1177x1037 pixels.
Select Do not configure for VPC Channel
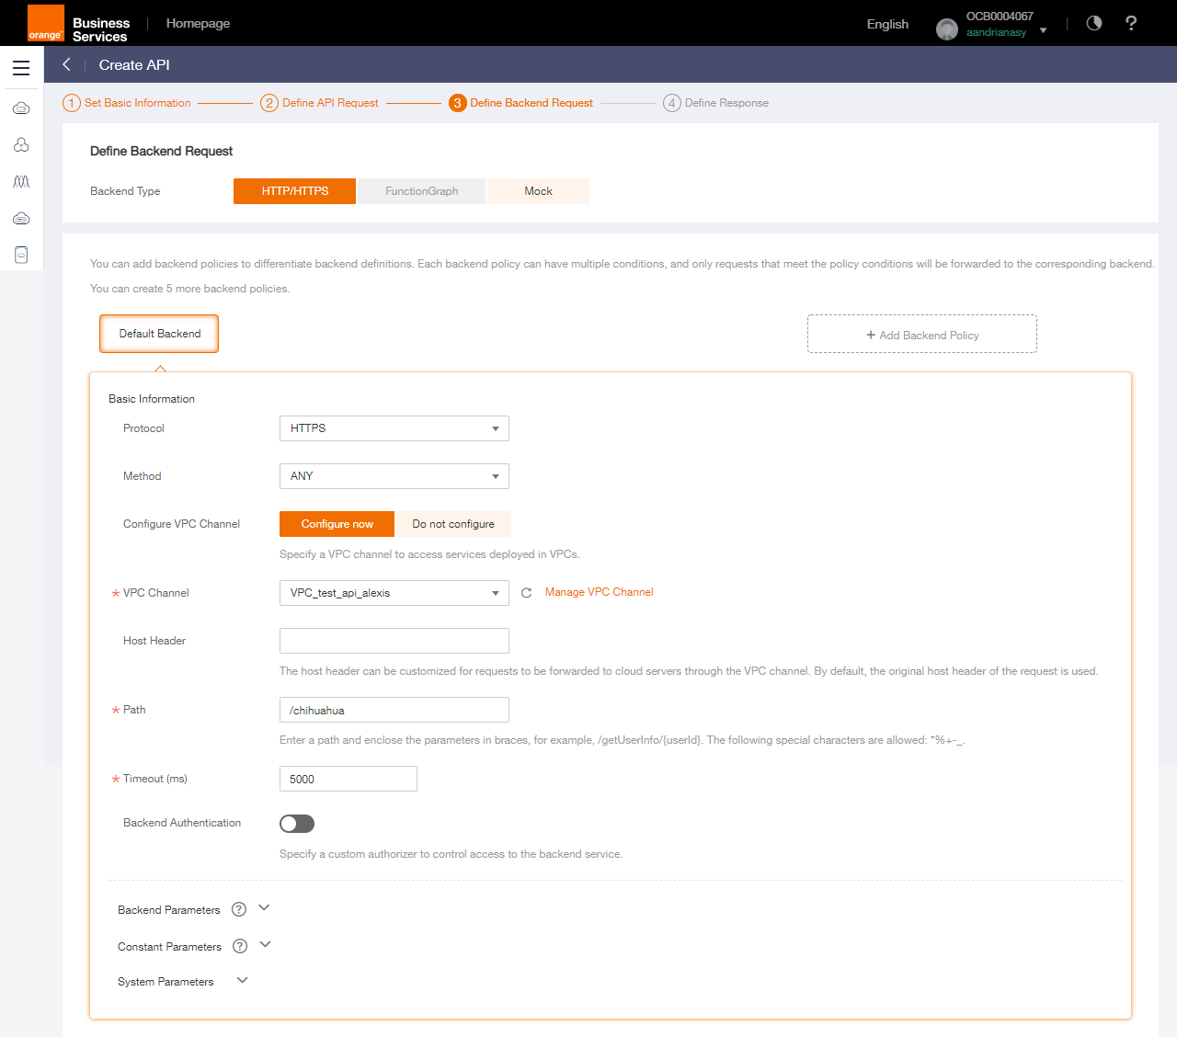click(452, 524)
